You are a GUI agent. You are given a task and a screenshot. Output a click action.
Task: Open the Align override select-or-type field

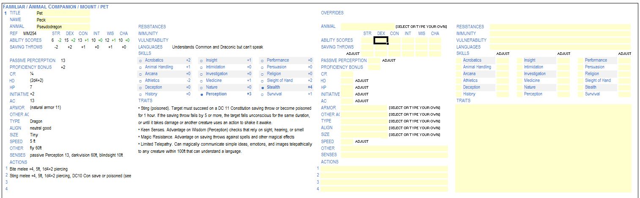[364, 128]
